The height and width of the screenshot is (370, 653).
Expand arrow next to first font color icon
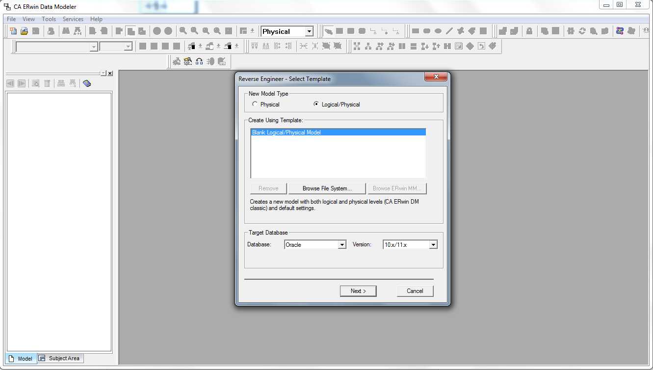tap(200, 46)
